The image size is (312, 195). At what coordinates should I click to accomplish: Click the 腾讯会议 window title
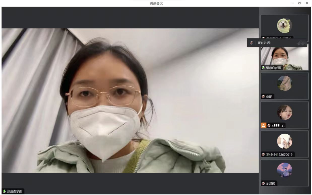(x=156, y=3)
